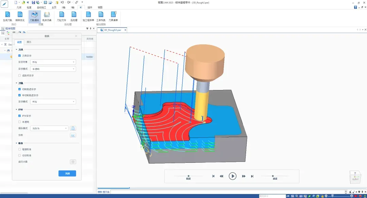
Task: Switch to the 自动加工 ribbon tab
Action: (41, 7)
